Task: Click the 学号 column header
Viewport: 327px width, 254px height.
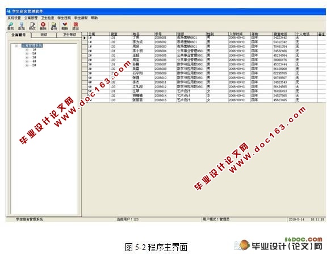Action: (165, 34)
